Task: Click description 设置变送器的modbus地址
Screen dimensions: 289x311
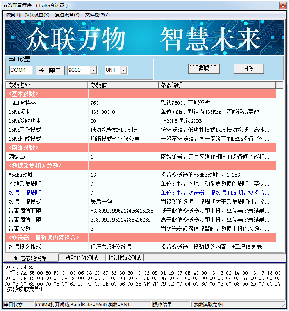Action: (x=200, y=175)
